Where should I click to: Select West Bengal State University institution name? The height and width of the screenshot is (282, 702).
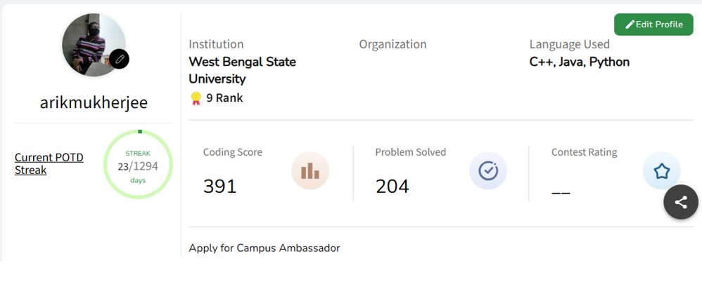coord(242,70)
